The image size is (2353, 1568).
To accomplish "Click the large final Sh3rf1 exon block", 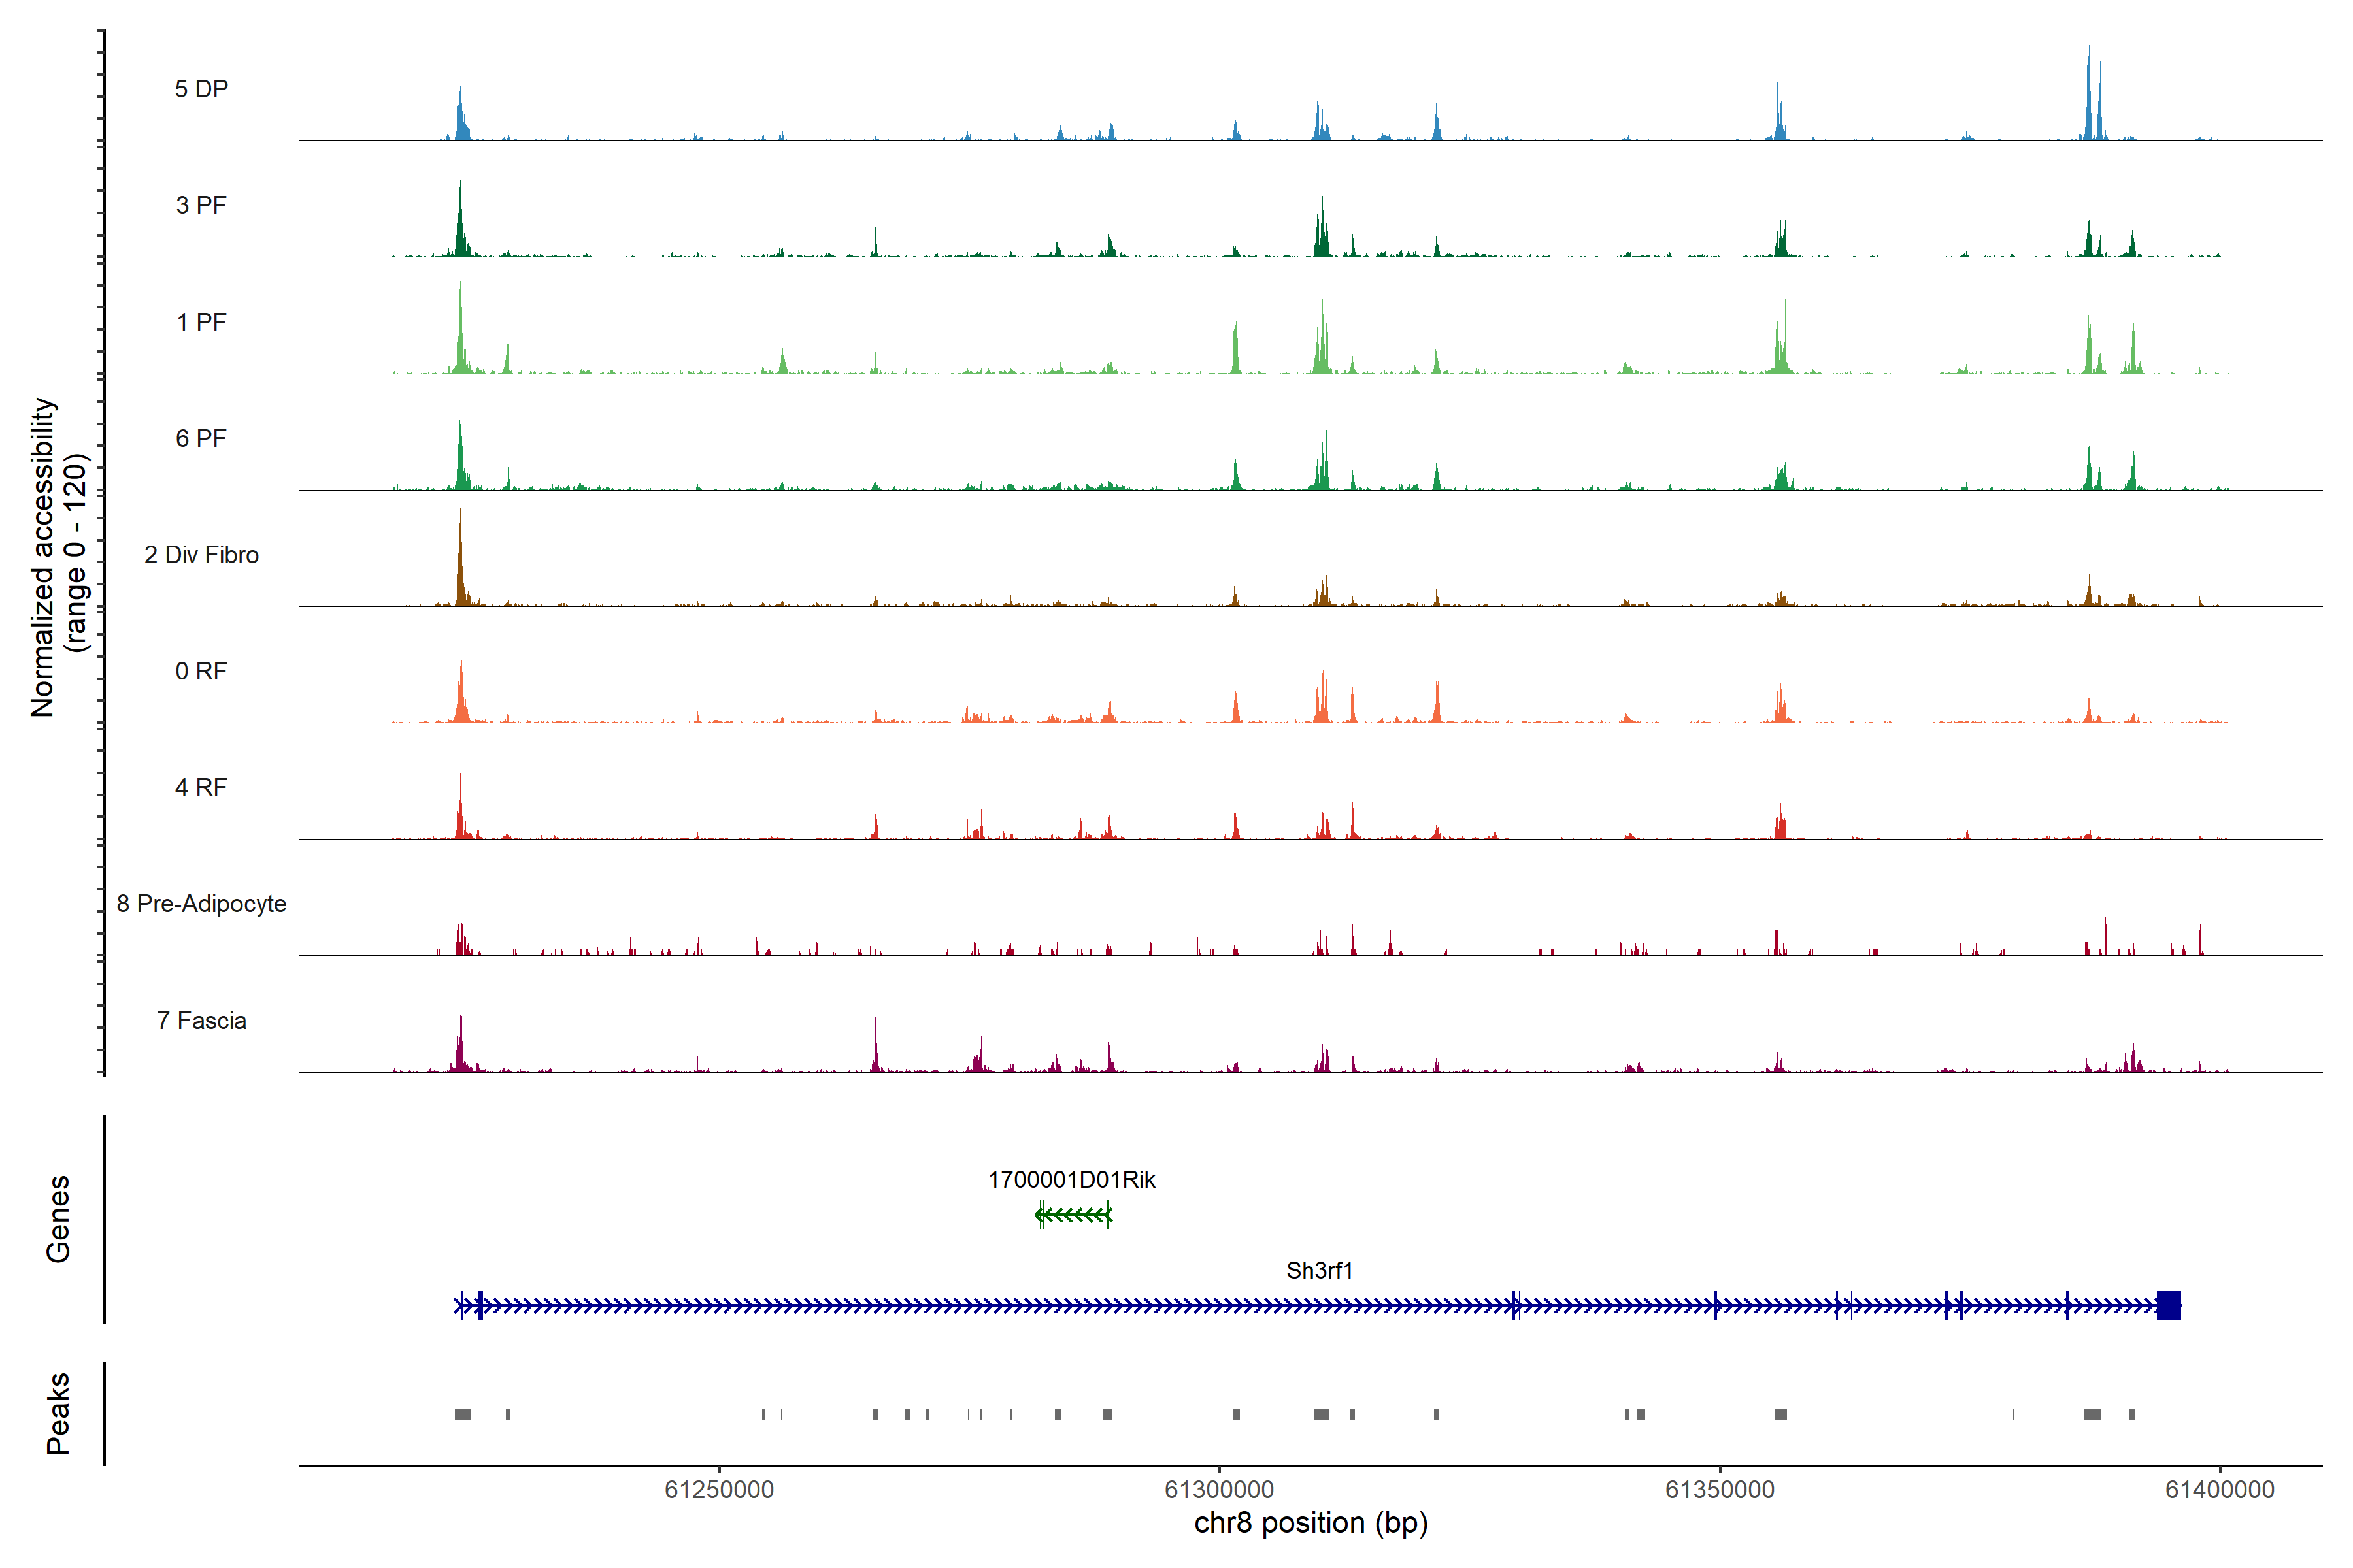I will (2168, 1305).
